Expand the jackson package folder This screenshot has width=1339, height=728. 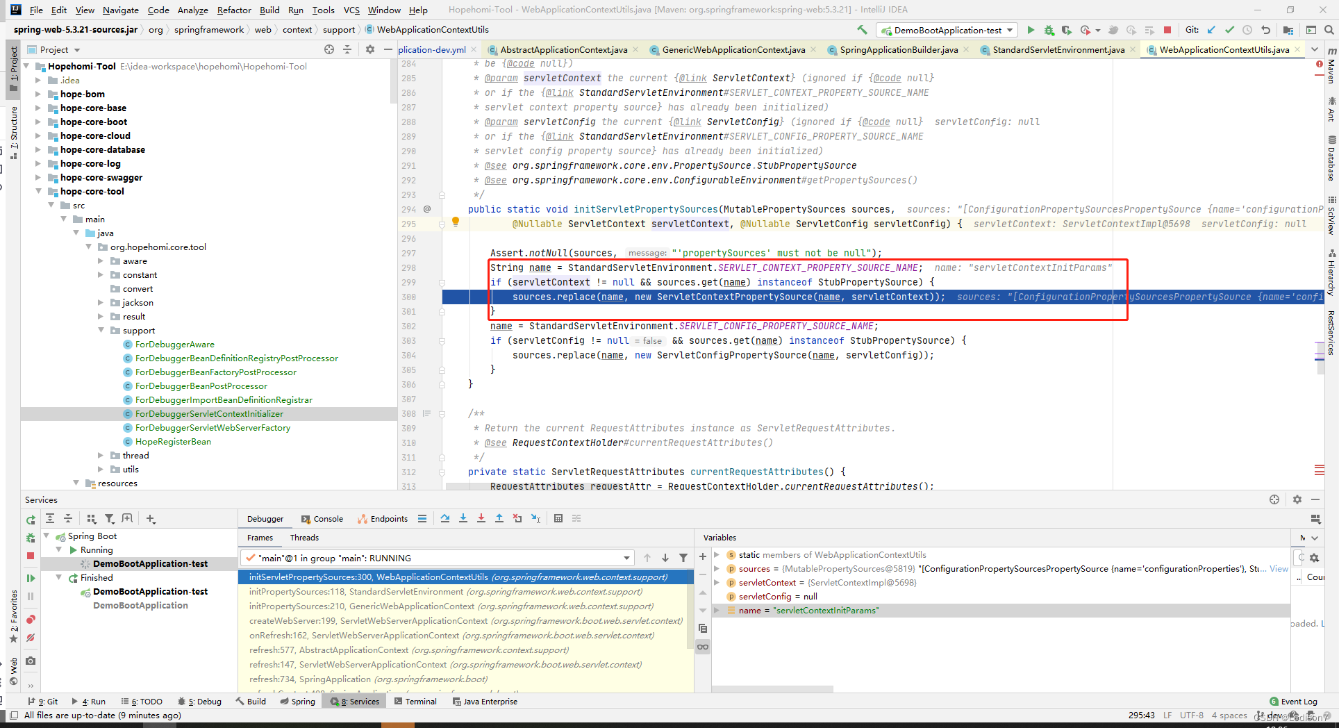click(101, 302)
